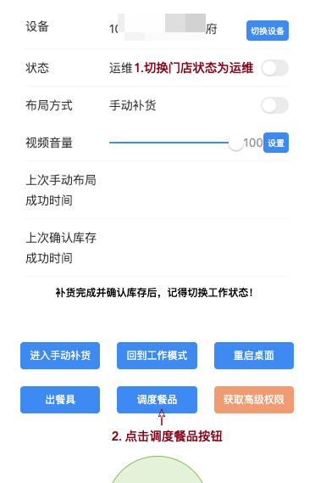This screenshot has height=483, width=315.
Task: Click the 上次手动布局成功时间 row
Action: pyautogui.click(x=157, y=190)
